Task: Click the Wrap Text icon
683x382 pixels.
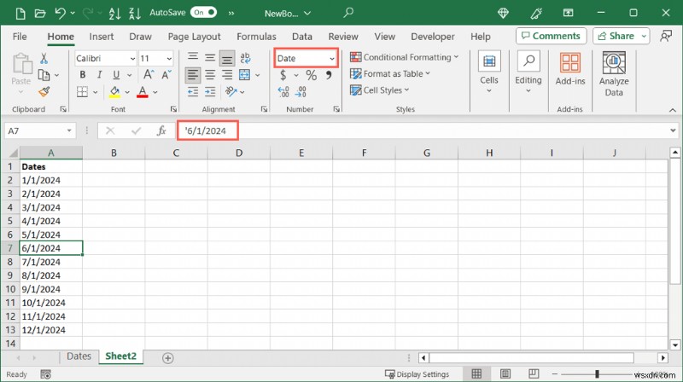Action: [x=245, y=58]
